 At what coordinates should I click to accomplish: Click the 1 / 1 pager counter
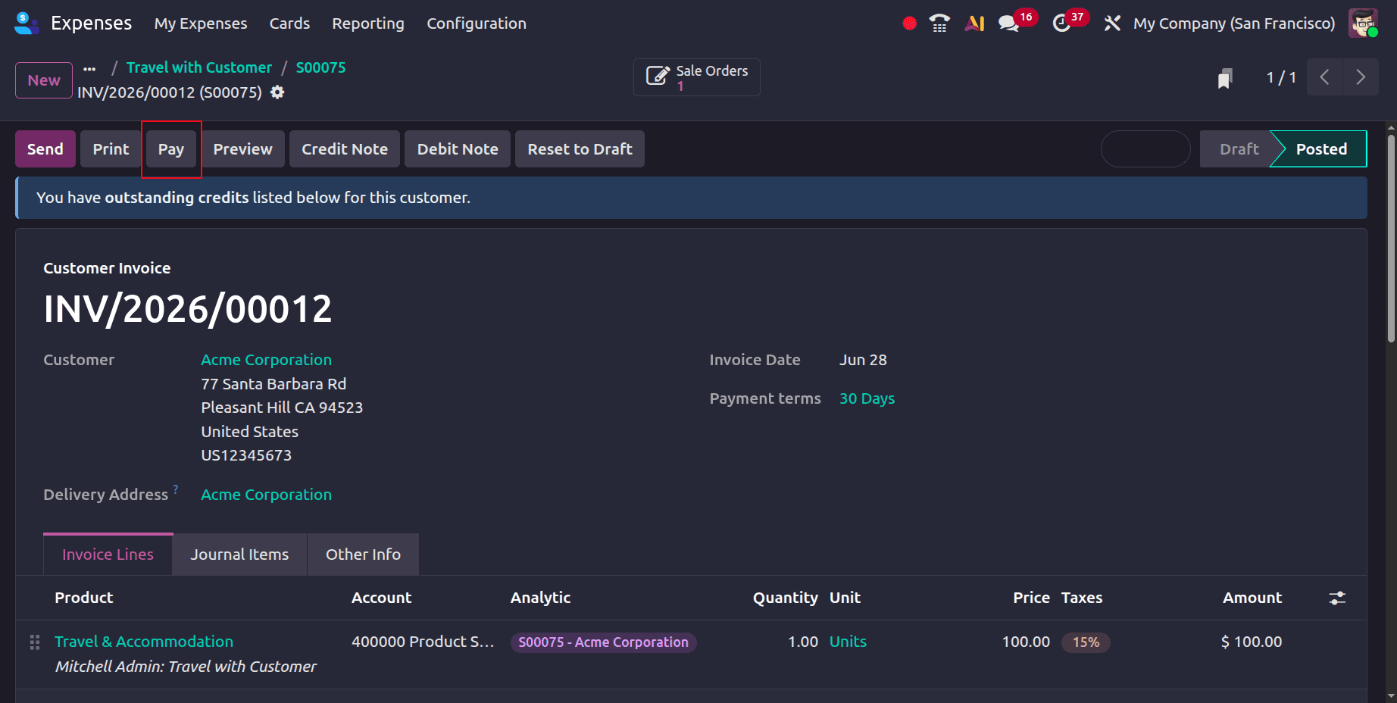(x=1281, y=77)
